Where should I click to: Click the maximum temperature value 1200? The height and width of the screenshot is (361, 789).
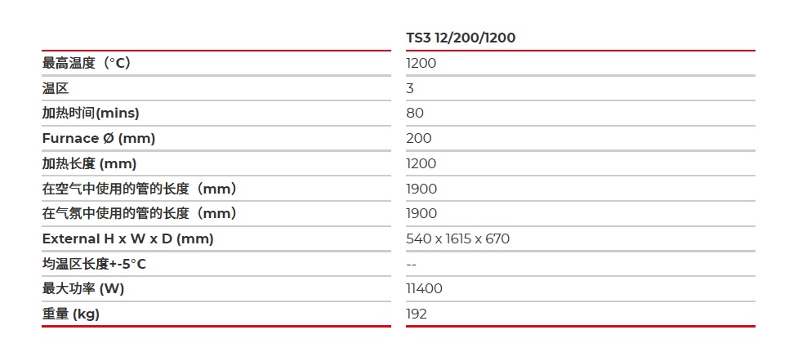pos(421,63)
